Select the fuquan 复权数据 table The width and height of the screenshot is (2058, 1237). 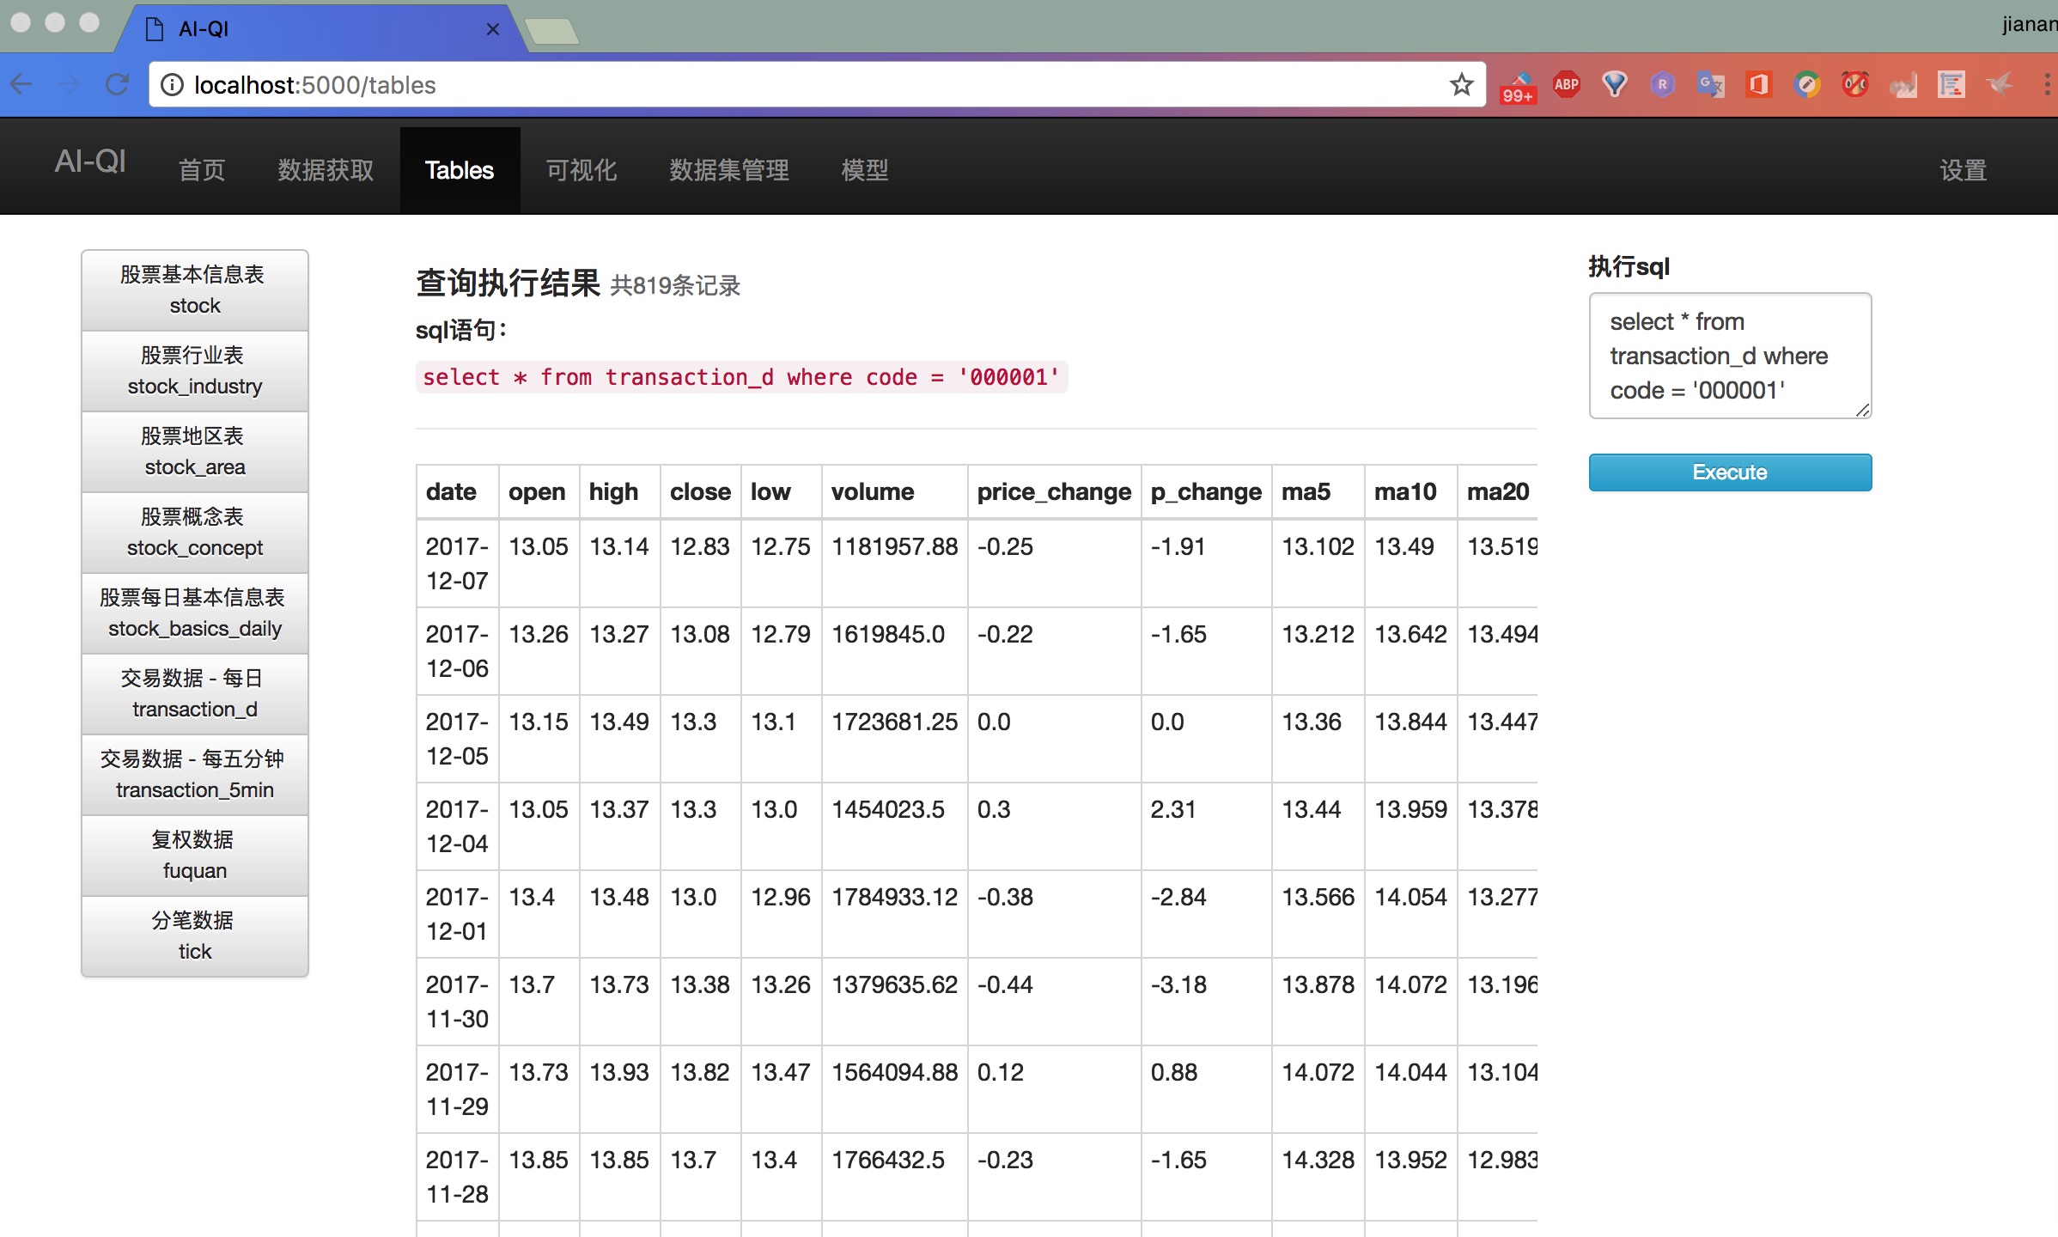pos(195,856)
